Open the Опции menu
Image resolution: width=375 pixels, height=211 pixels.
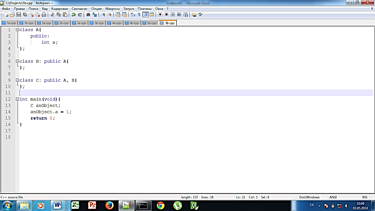[96, 9]
